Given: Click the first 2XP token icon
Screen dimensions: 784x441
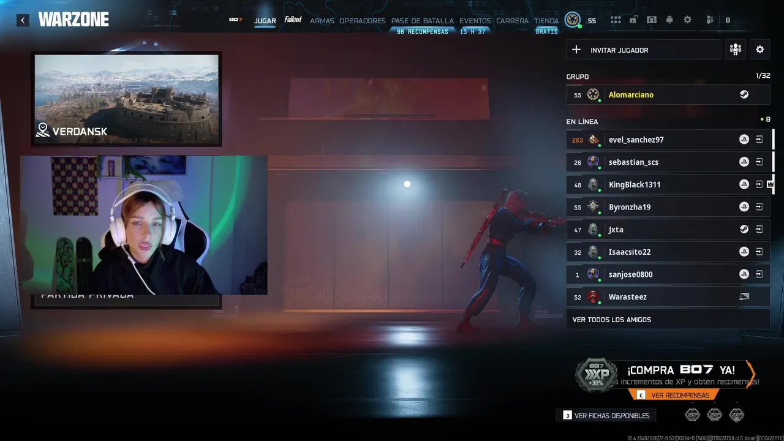Looking at the screenshot, I should pos(692,415).
